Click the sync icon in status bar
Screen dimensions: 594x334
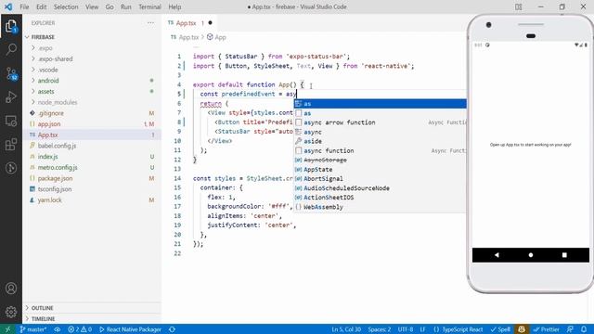pos(172,329)
